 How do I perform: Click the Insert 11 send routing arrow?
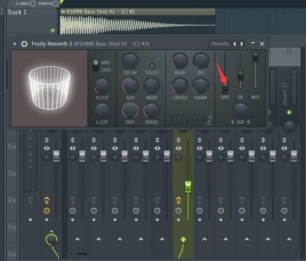point(289,239)
